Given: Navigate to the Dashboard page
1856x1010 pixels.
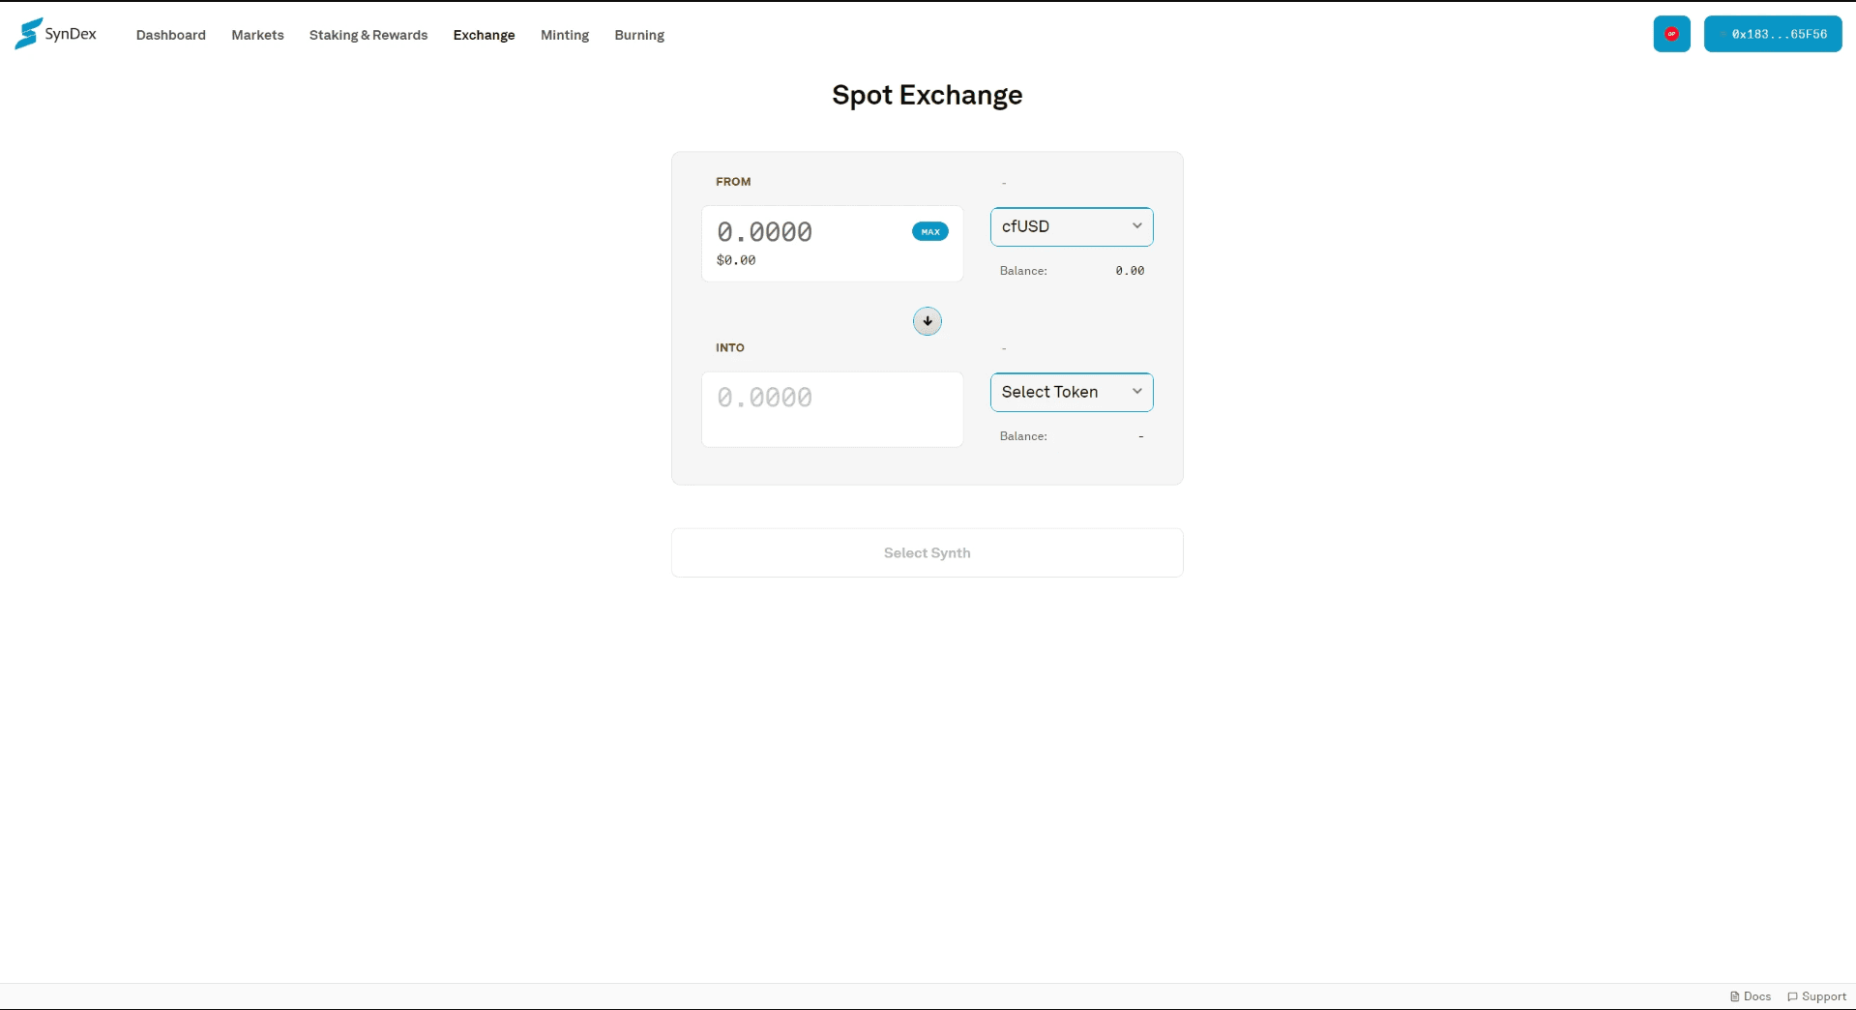Looking at the screenshot, I should tap(170, 35).
